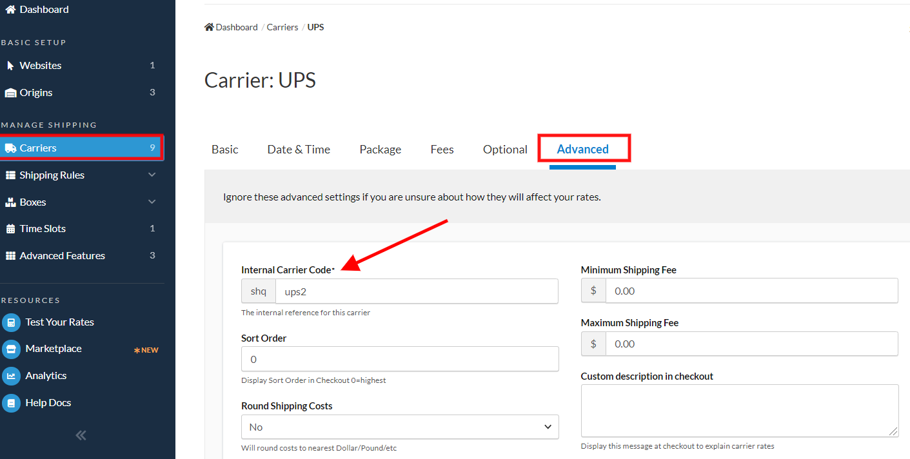Viewport: 910px width, 459px height.
Task: Click the Analytics chart icon
Action: [x=11, y=376]
